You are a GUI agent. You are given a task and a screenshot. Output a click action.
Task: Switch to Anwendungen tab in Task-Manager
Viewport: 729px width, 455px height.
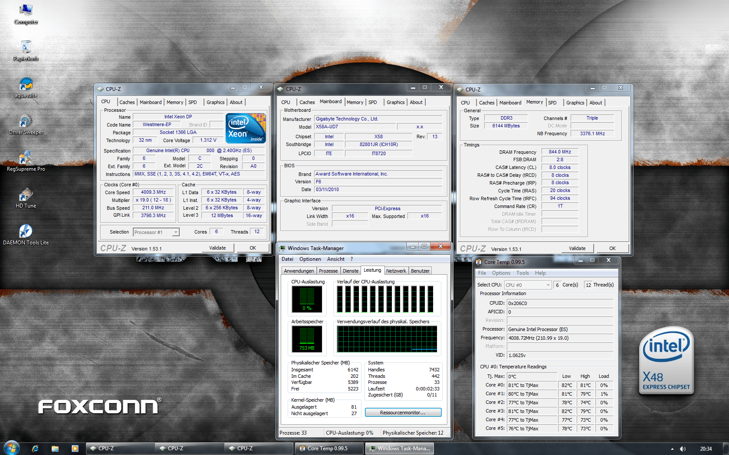(299, 271)
